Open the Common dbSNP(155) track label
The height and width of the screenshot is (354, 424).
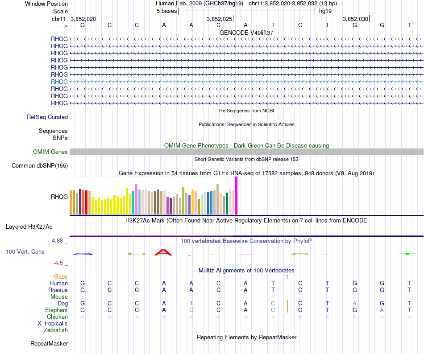40,165
